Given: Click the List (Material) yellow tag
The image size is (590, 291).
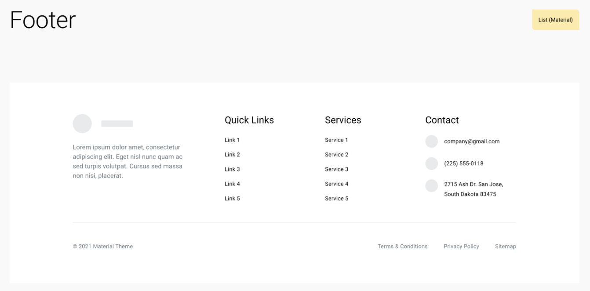Looking at the screenshot, I should coord(555,20).
